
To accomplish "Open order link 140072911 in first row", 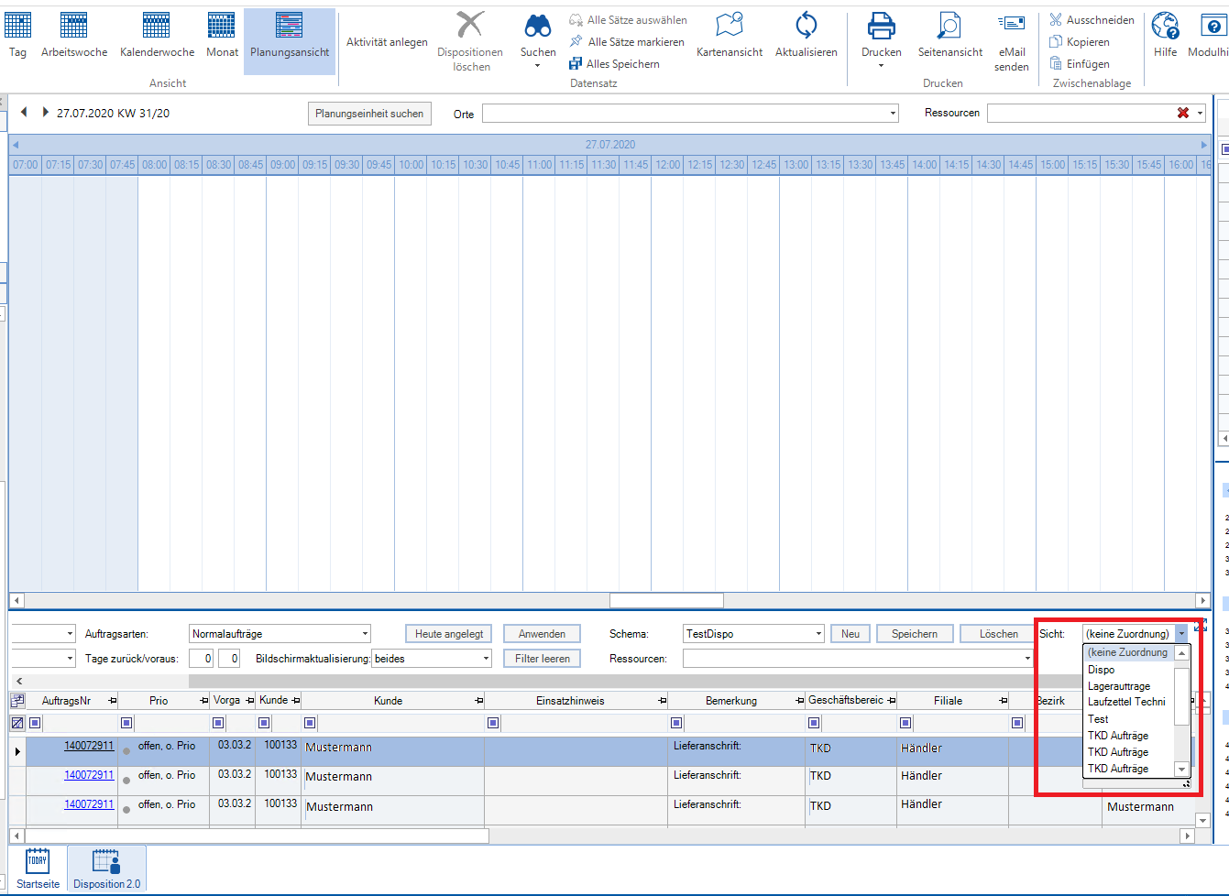I will (89, 746).
